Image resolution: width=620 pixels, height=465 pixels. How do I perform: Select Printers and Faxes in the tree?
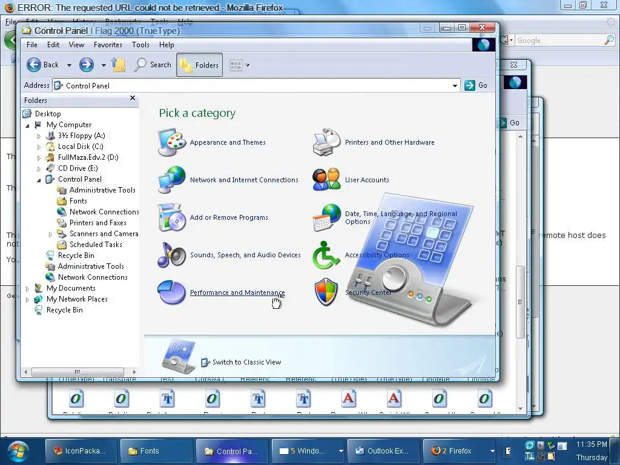pos(97,223)
